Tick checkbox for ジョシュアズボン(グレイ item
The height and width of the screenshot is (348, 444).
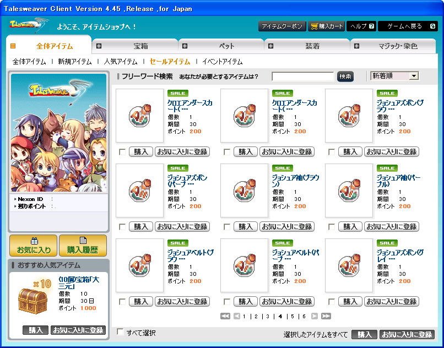pyautogui.click(x=332, y=302)
